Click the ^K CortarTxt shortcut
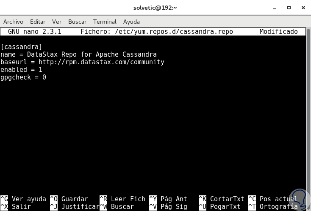The image size is (311, 211). 222,199
